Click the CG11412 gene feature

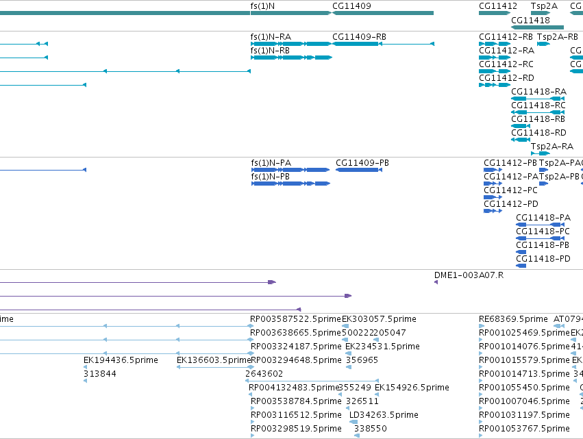tap(495, 13)
